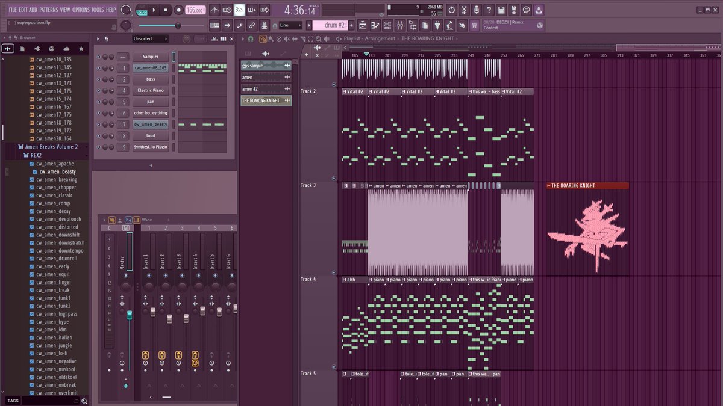This screenshot has height=406, width=723.
Task: Uncheck cw_amen_jungle in the browser list
Action: (x=31, y=345)
